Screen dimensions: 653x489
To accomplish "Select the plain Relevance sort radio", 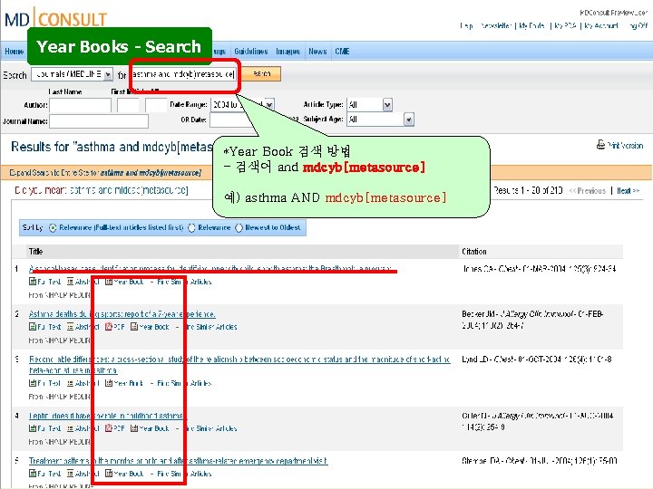I will (191, 228).
